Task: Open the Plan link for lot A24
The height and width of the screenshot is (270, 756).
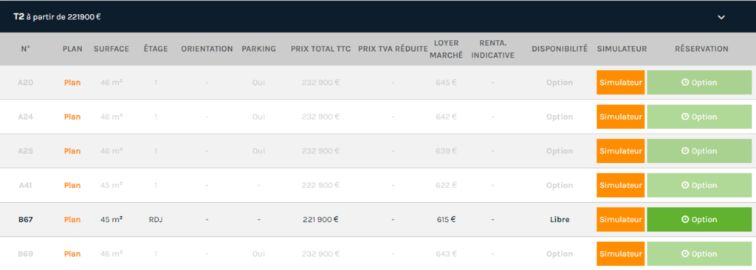Action: (72, 117)
